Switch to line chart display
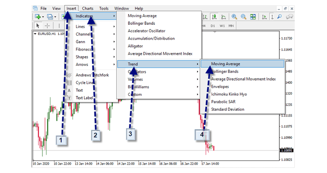 [x=223, y=17]
